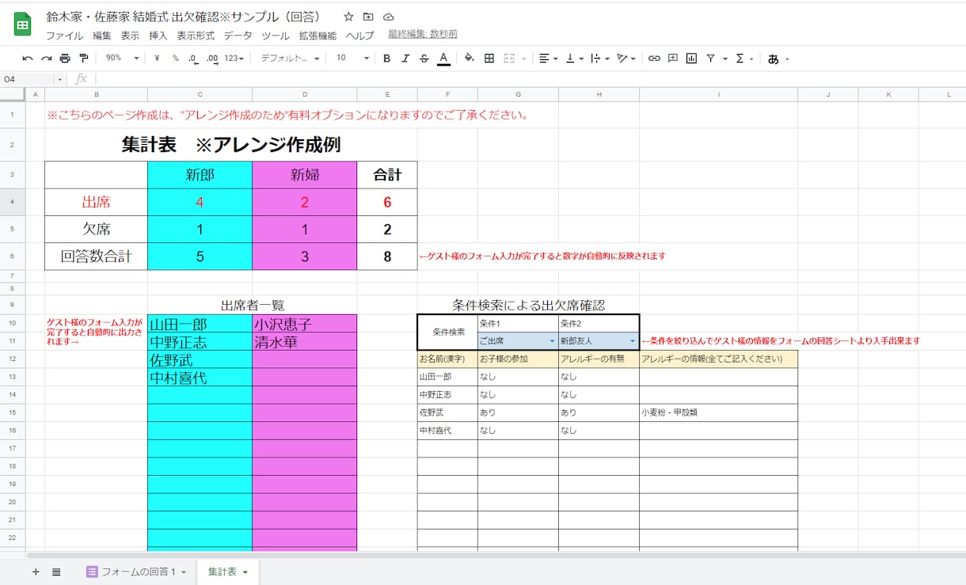Click the create filter funnel icon

click(x=710, y=59)
